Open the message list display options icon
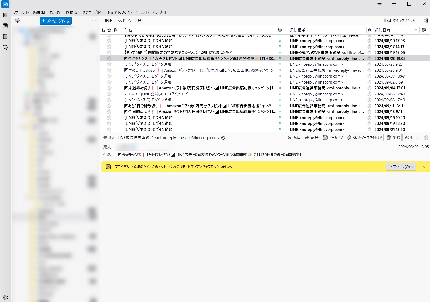The width and height of the screenshot is (430, 302). pos(426,21)
